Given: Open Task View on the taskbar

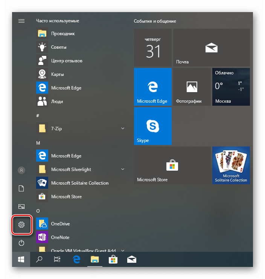Looking at the screenshot, I should (57, 259).
